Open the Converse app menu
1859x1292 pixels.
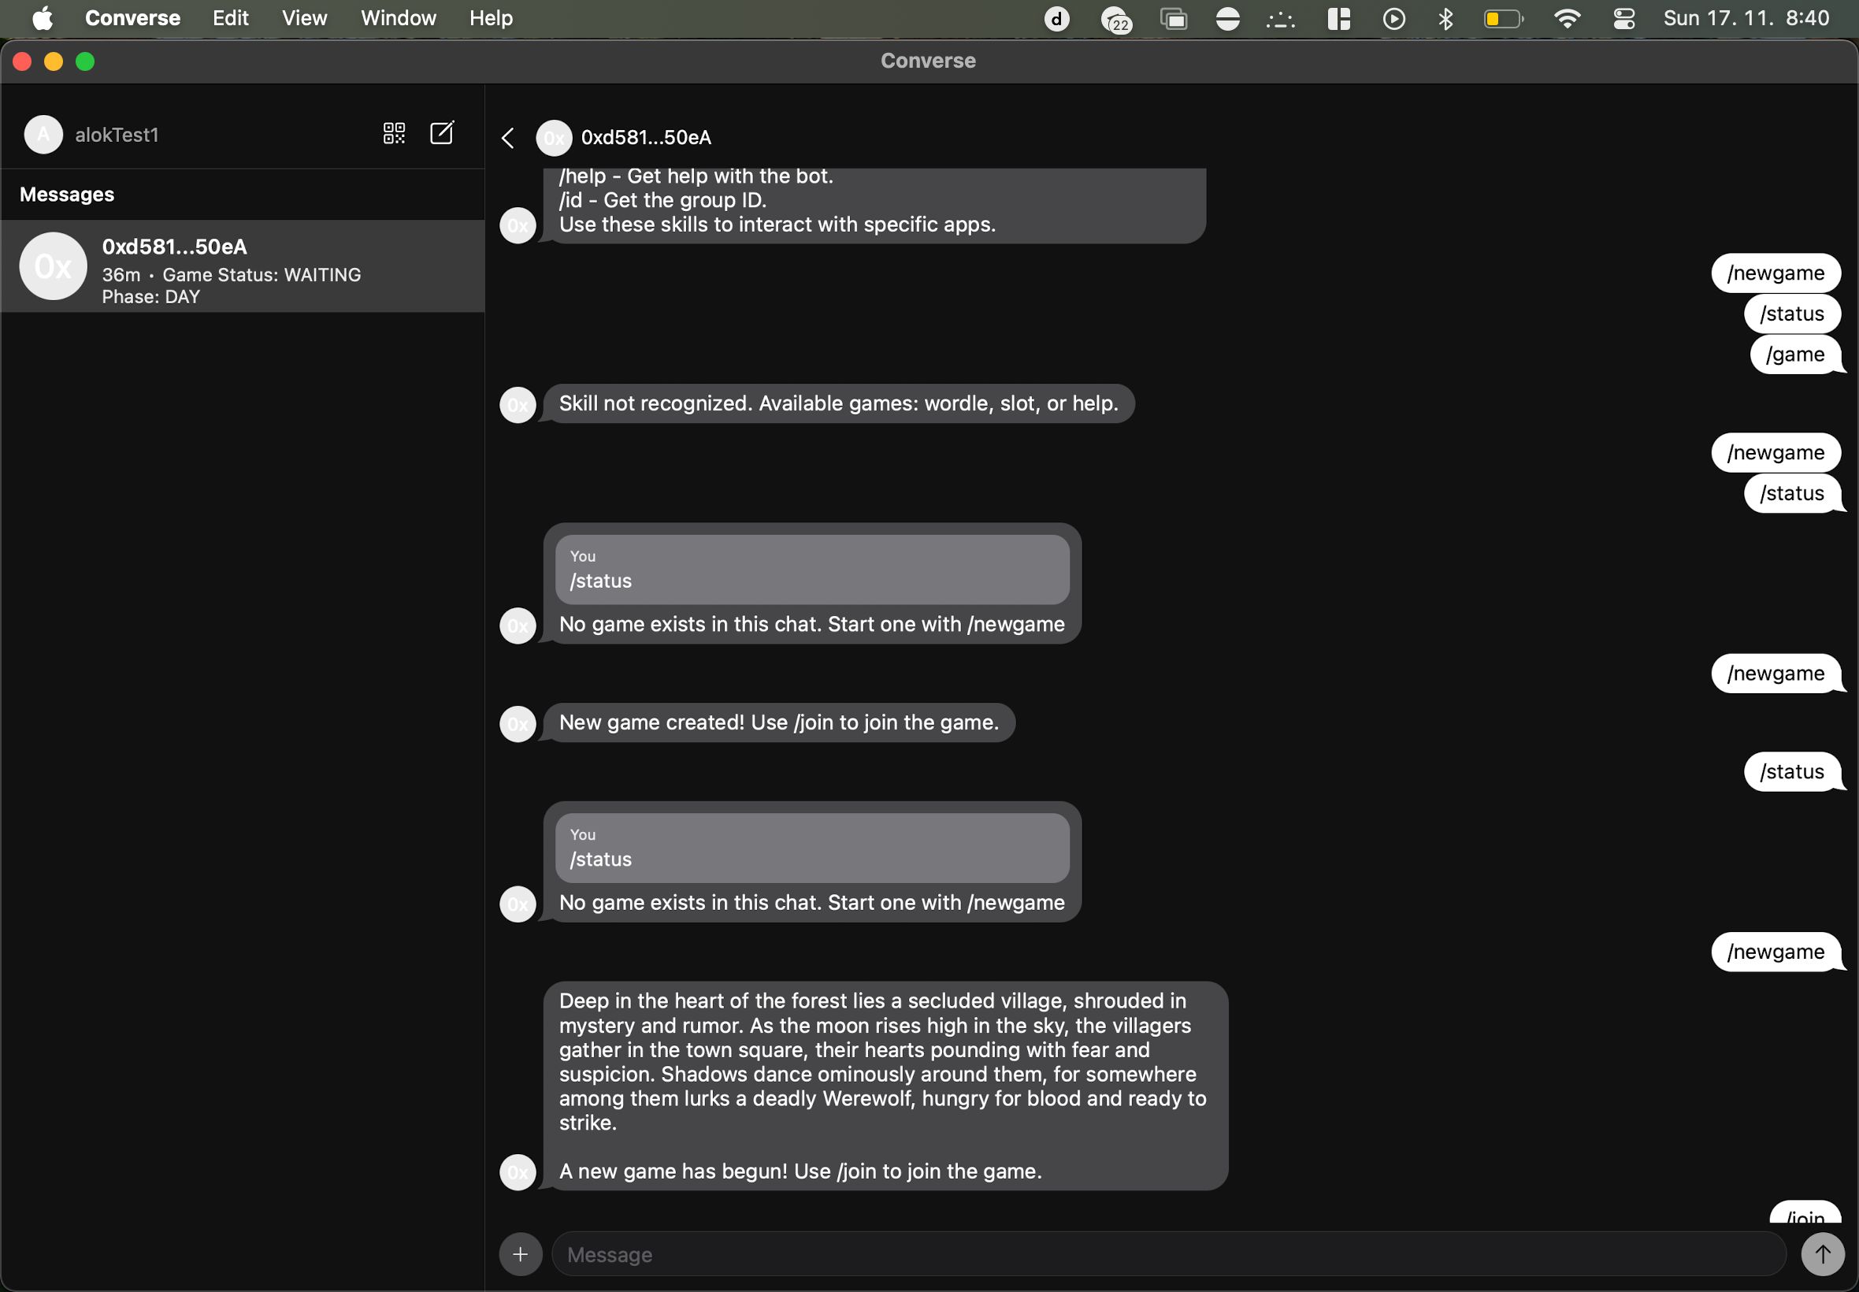(133, 17)
